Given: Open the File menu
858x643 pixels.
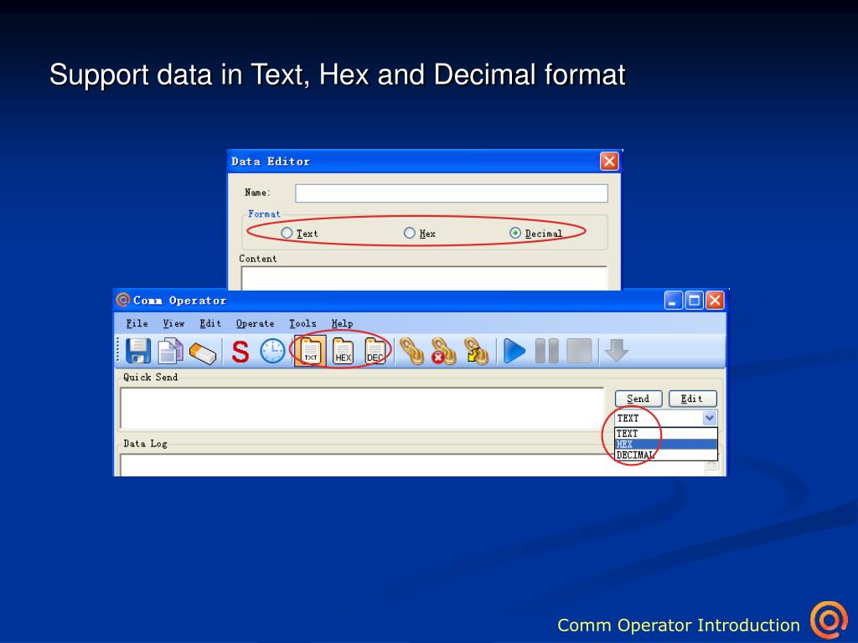Looking at the screenshot, I should click(137, 323).
